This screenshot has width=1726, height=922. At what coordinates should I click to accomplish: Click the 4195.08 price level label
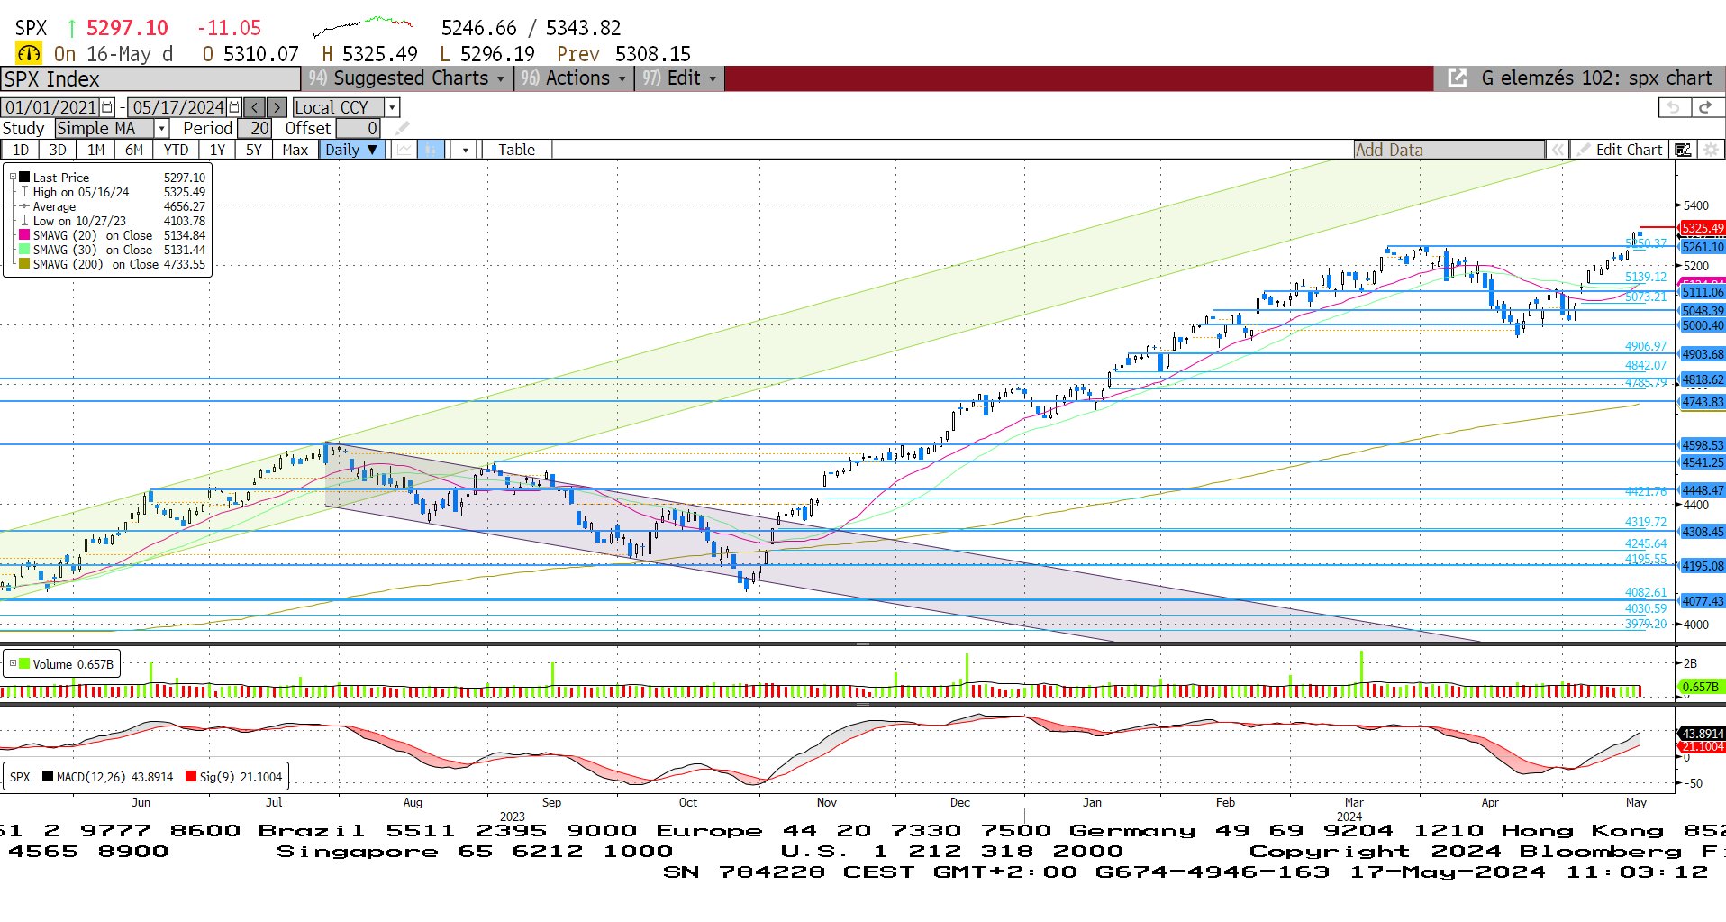tap(1702, 566)
